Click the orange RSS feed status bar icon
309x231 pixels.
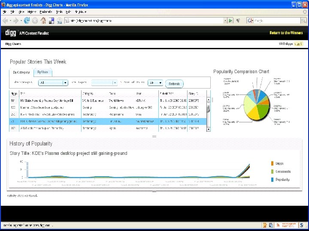[278, 225]
